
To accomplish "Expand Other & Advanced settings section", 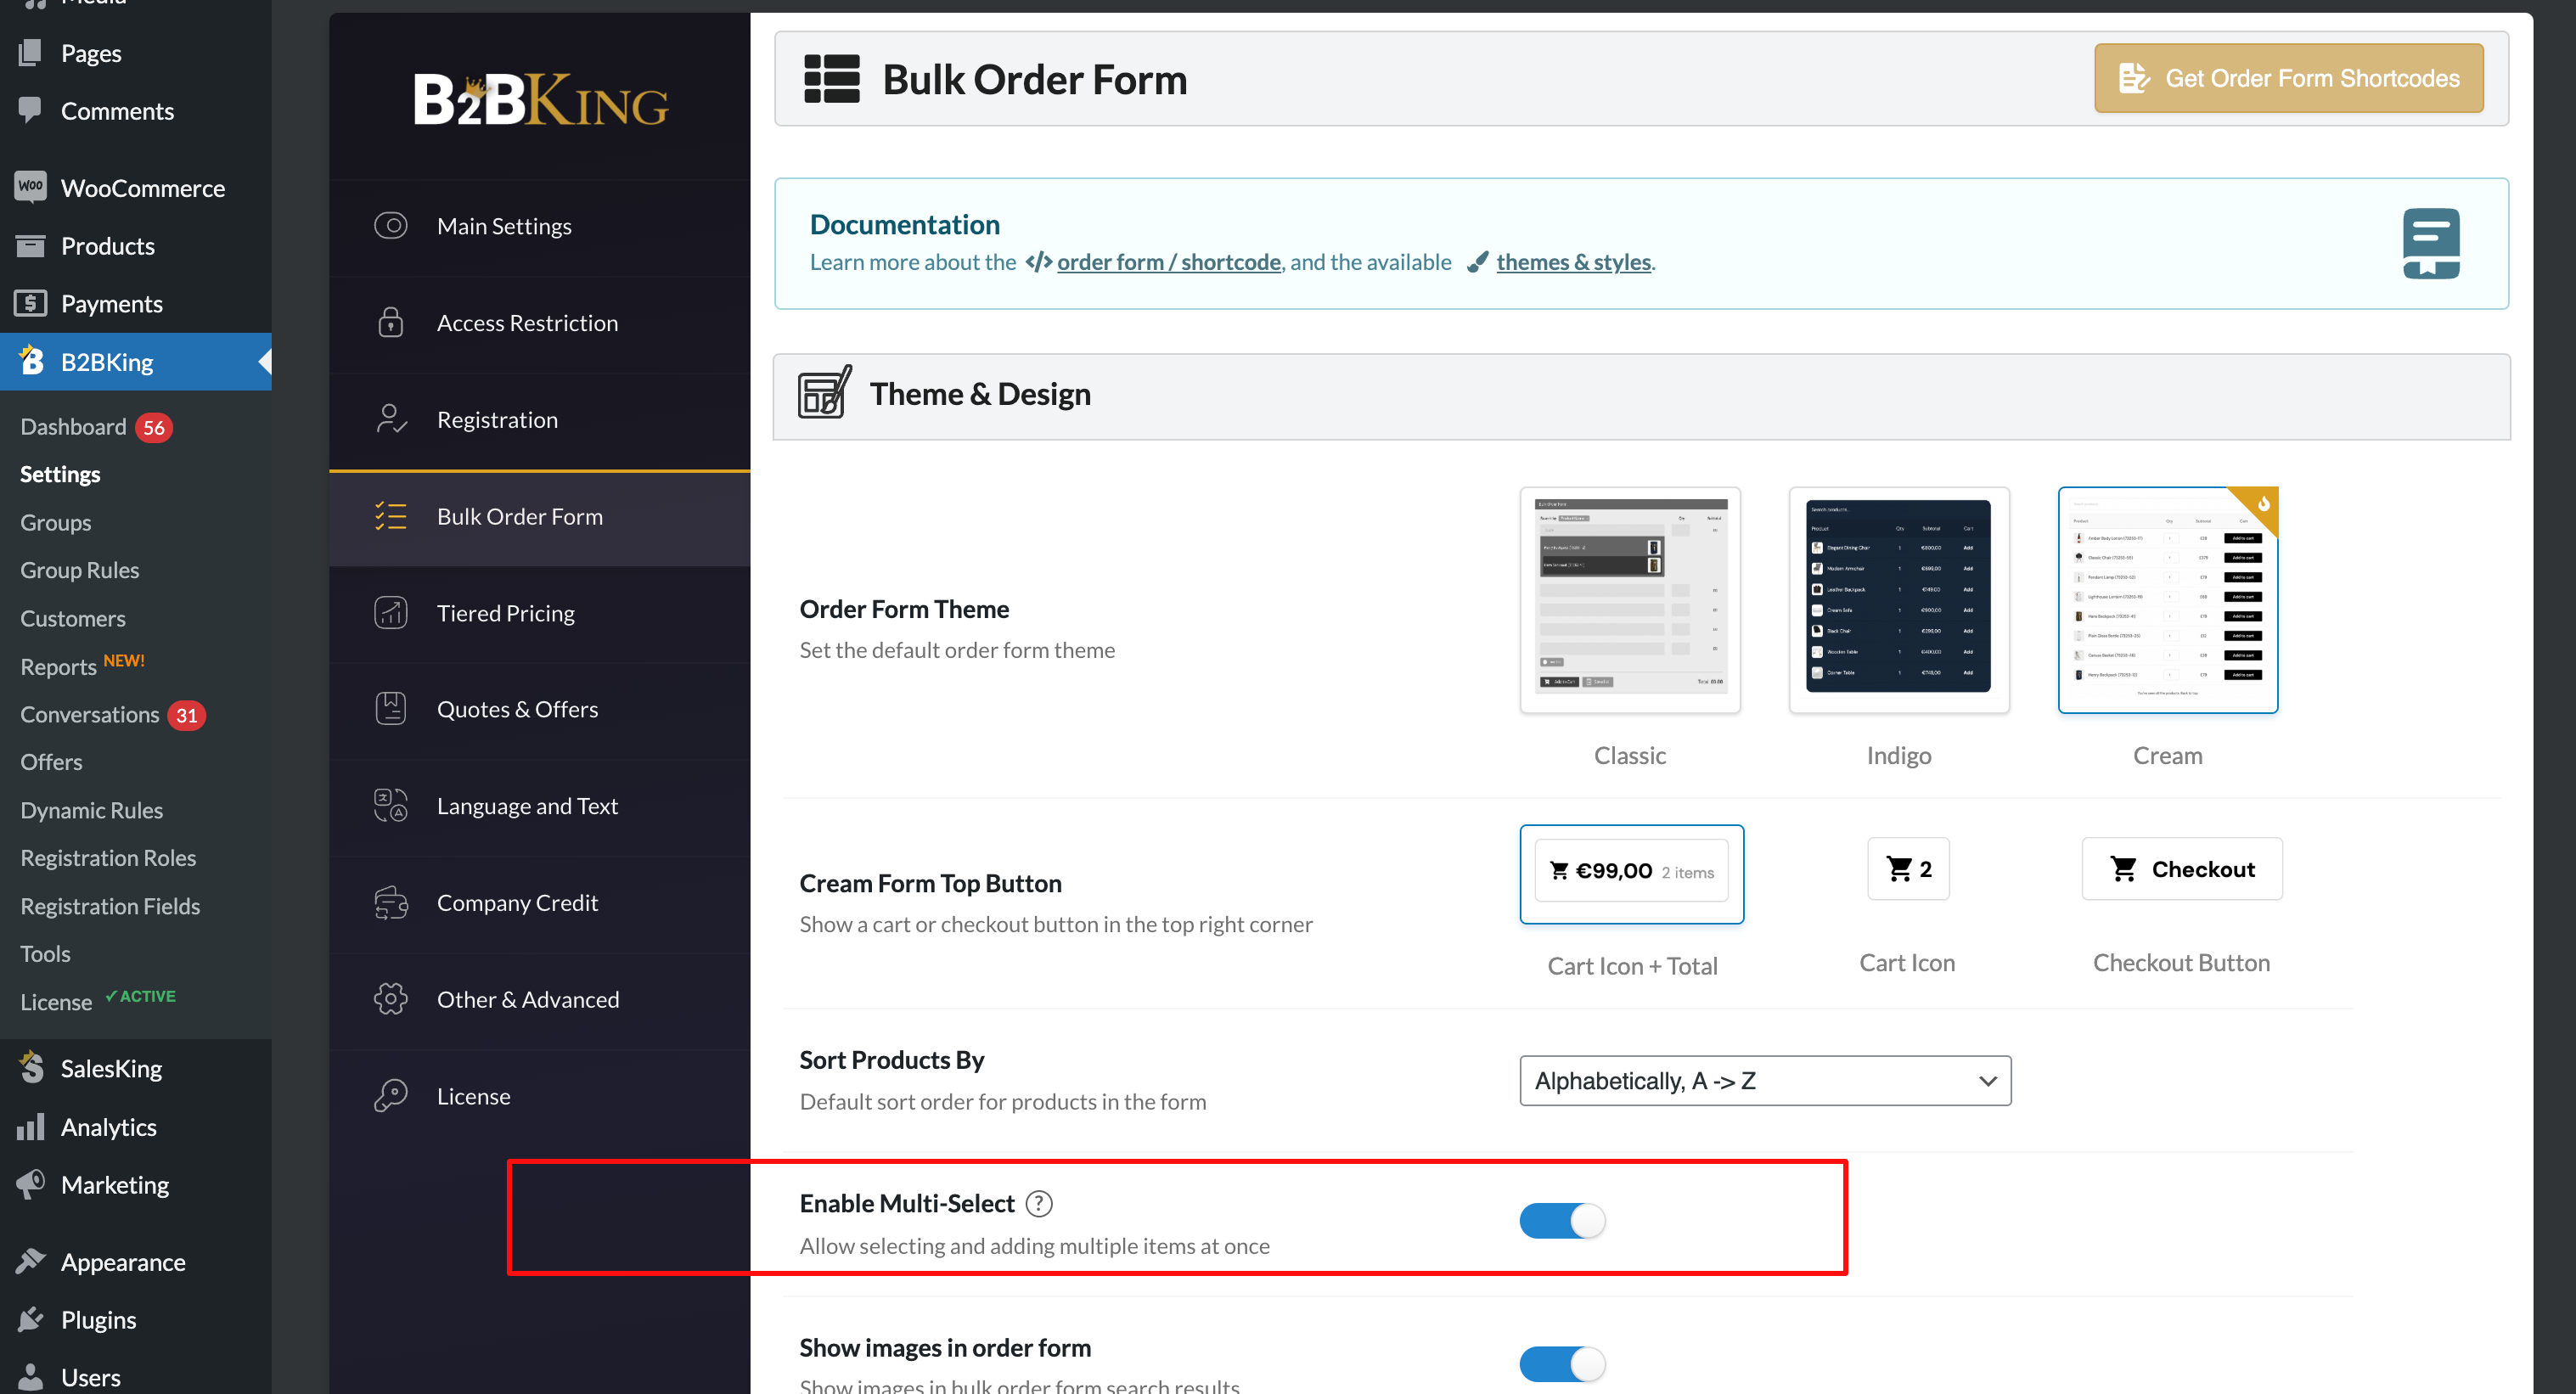I will pos(529,998).
